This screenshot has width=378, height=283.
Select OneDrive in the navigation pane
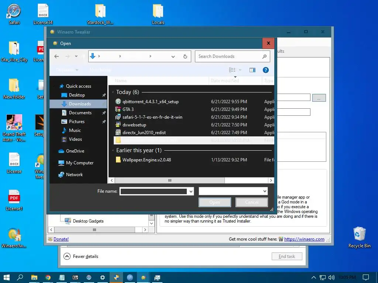pos(75,151)
